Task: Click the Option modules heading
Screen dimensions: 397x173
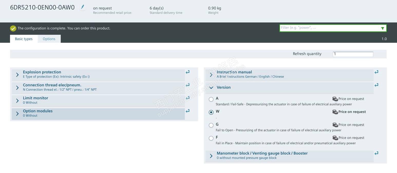Action: click(x=38, y=111)
